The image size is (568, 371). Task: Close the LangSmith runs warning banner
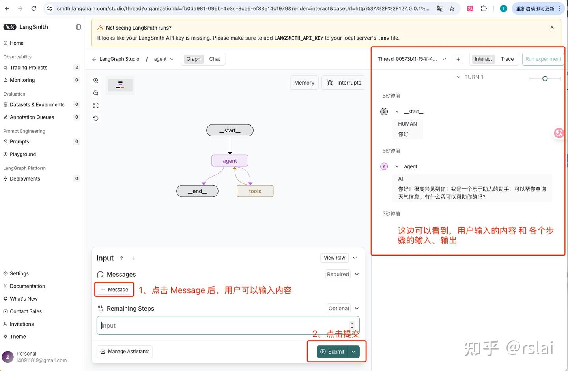[x=552, y=28]
